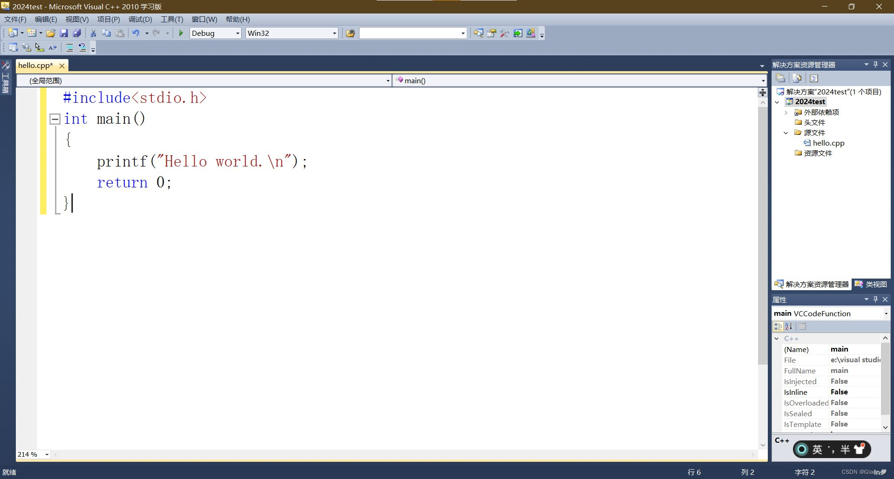The width and height of the screenshot is (894, 479).
Task: Open the Win32 platform dropdown
Action: pos(334,33)
